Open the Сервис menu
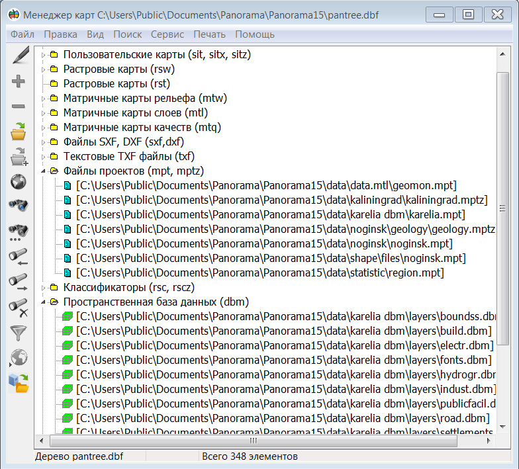The width and height of the screenshot is (519, 469). [x=167, y=34]
